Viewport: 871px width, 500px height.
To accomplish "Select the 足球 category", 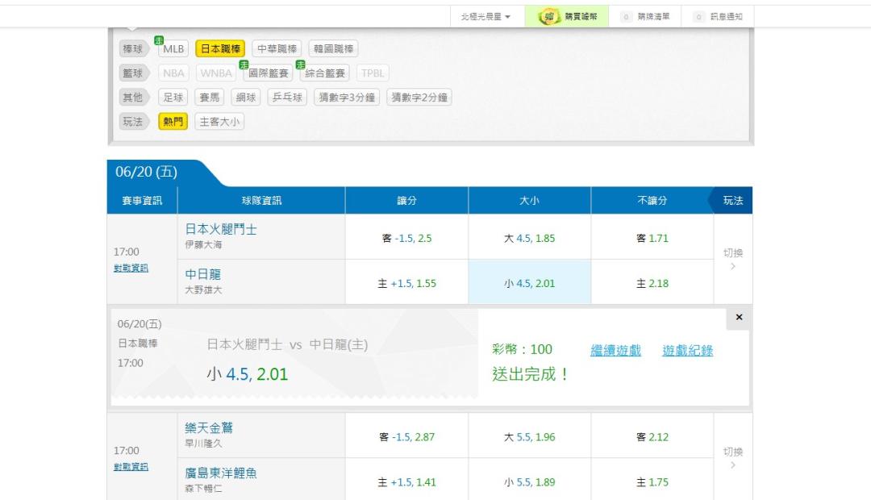I will (x=173, y=98).
